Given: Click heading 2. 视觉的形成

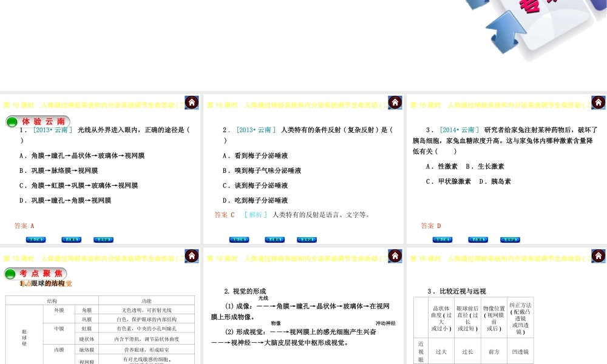Looking at the screenshot, I should [x=245, y=291].
